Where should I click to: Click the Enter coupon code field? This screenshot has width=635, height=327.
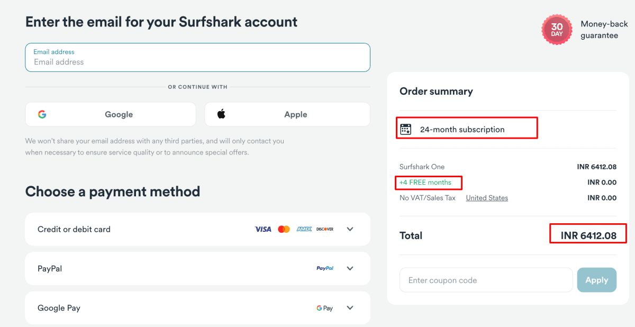click(x=486, y=280)
